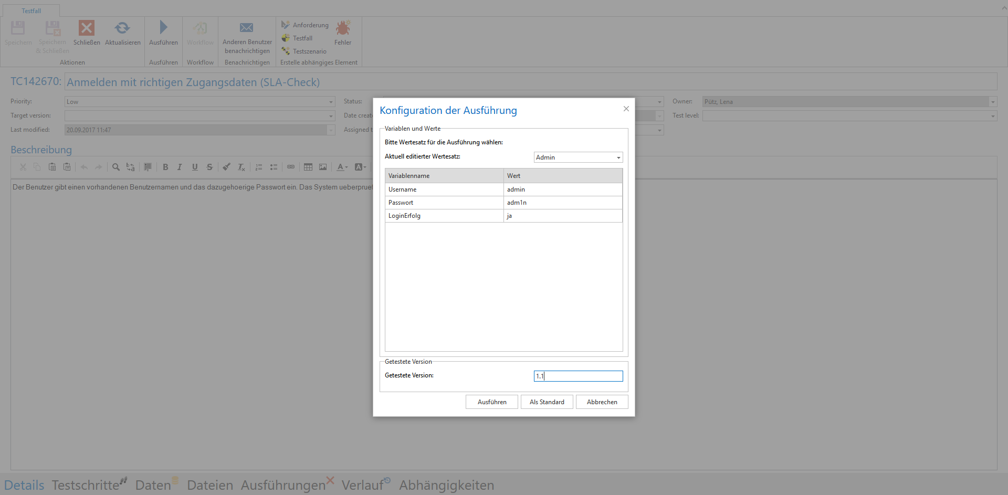
Task: Click the Aktualisieren refresh icon
Action: pos(122,28)
